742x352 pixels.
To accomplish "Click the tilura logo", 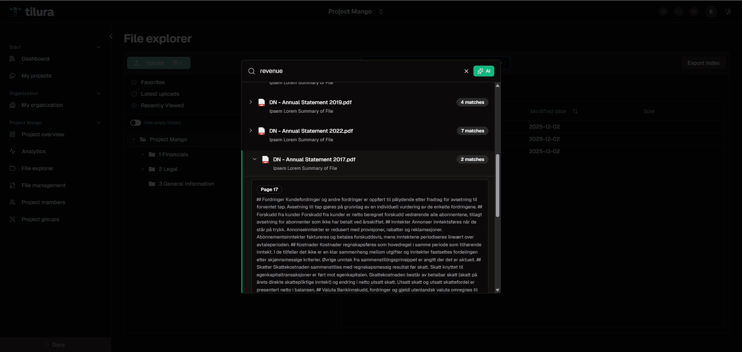I will [32, 12].
